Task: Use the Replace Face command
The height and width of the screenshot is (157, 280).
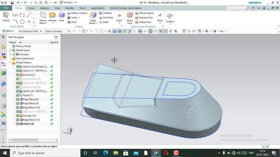Action: [144, 17]
